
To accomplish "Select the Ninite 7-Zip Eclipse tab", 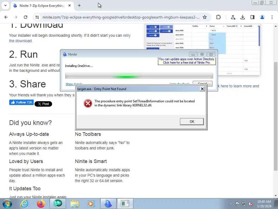I will tap(42, 6).
